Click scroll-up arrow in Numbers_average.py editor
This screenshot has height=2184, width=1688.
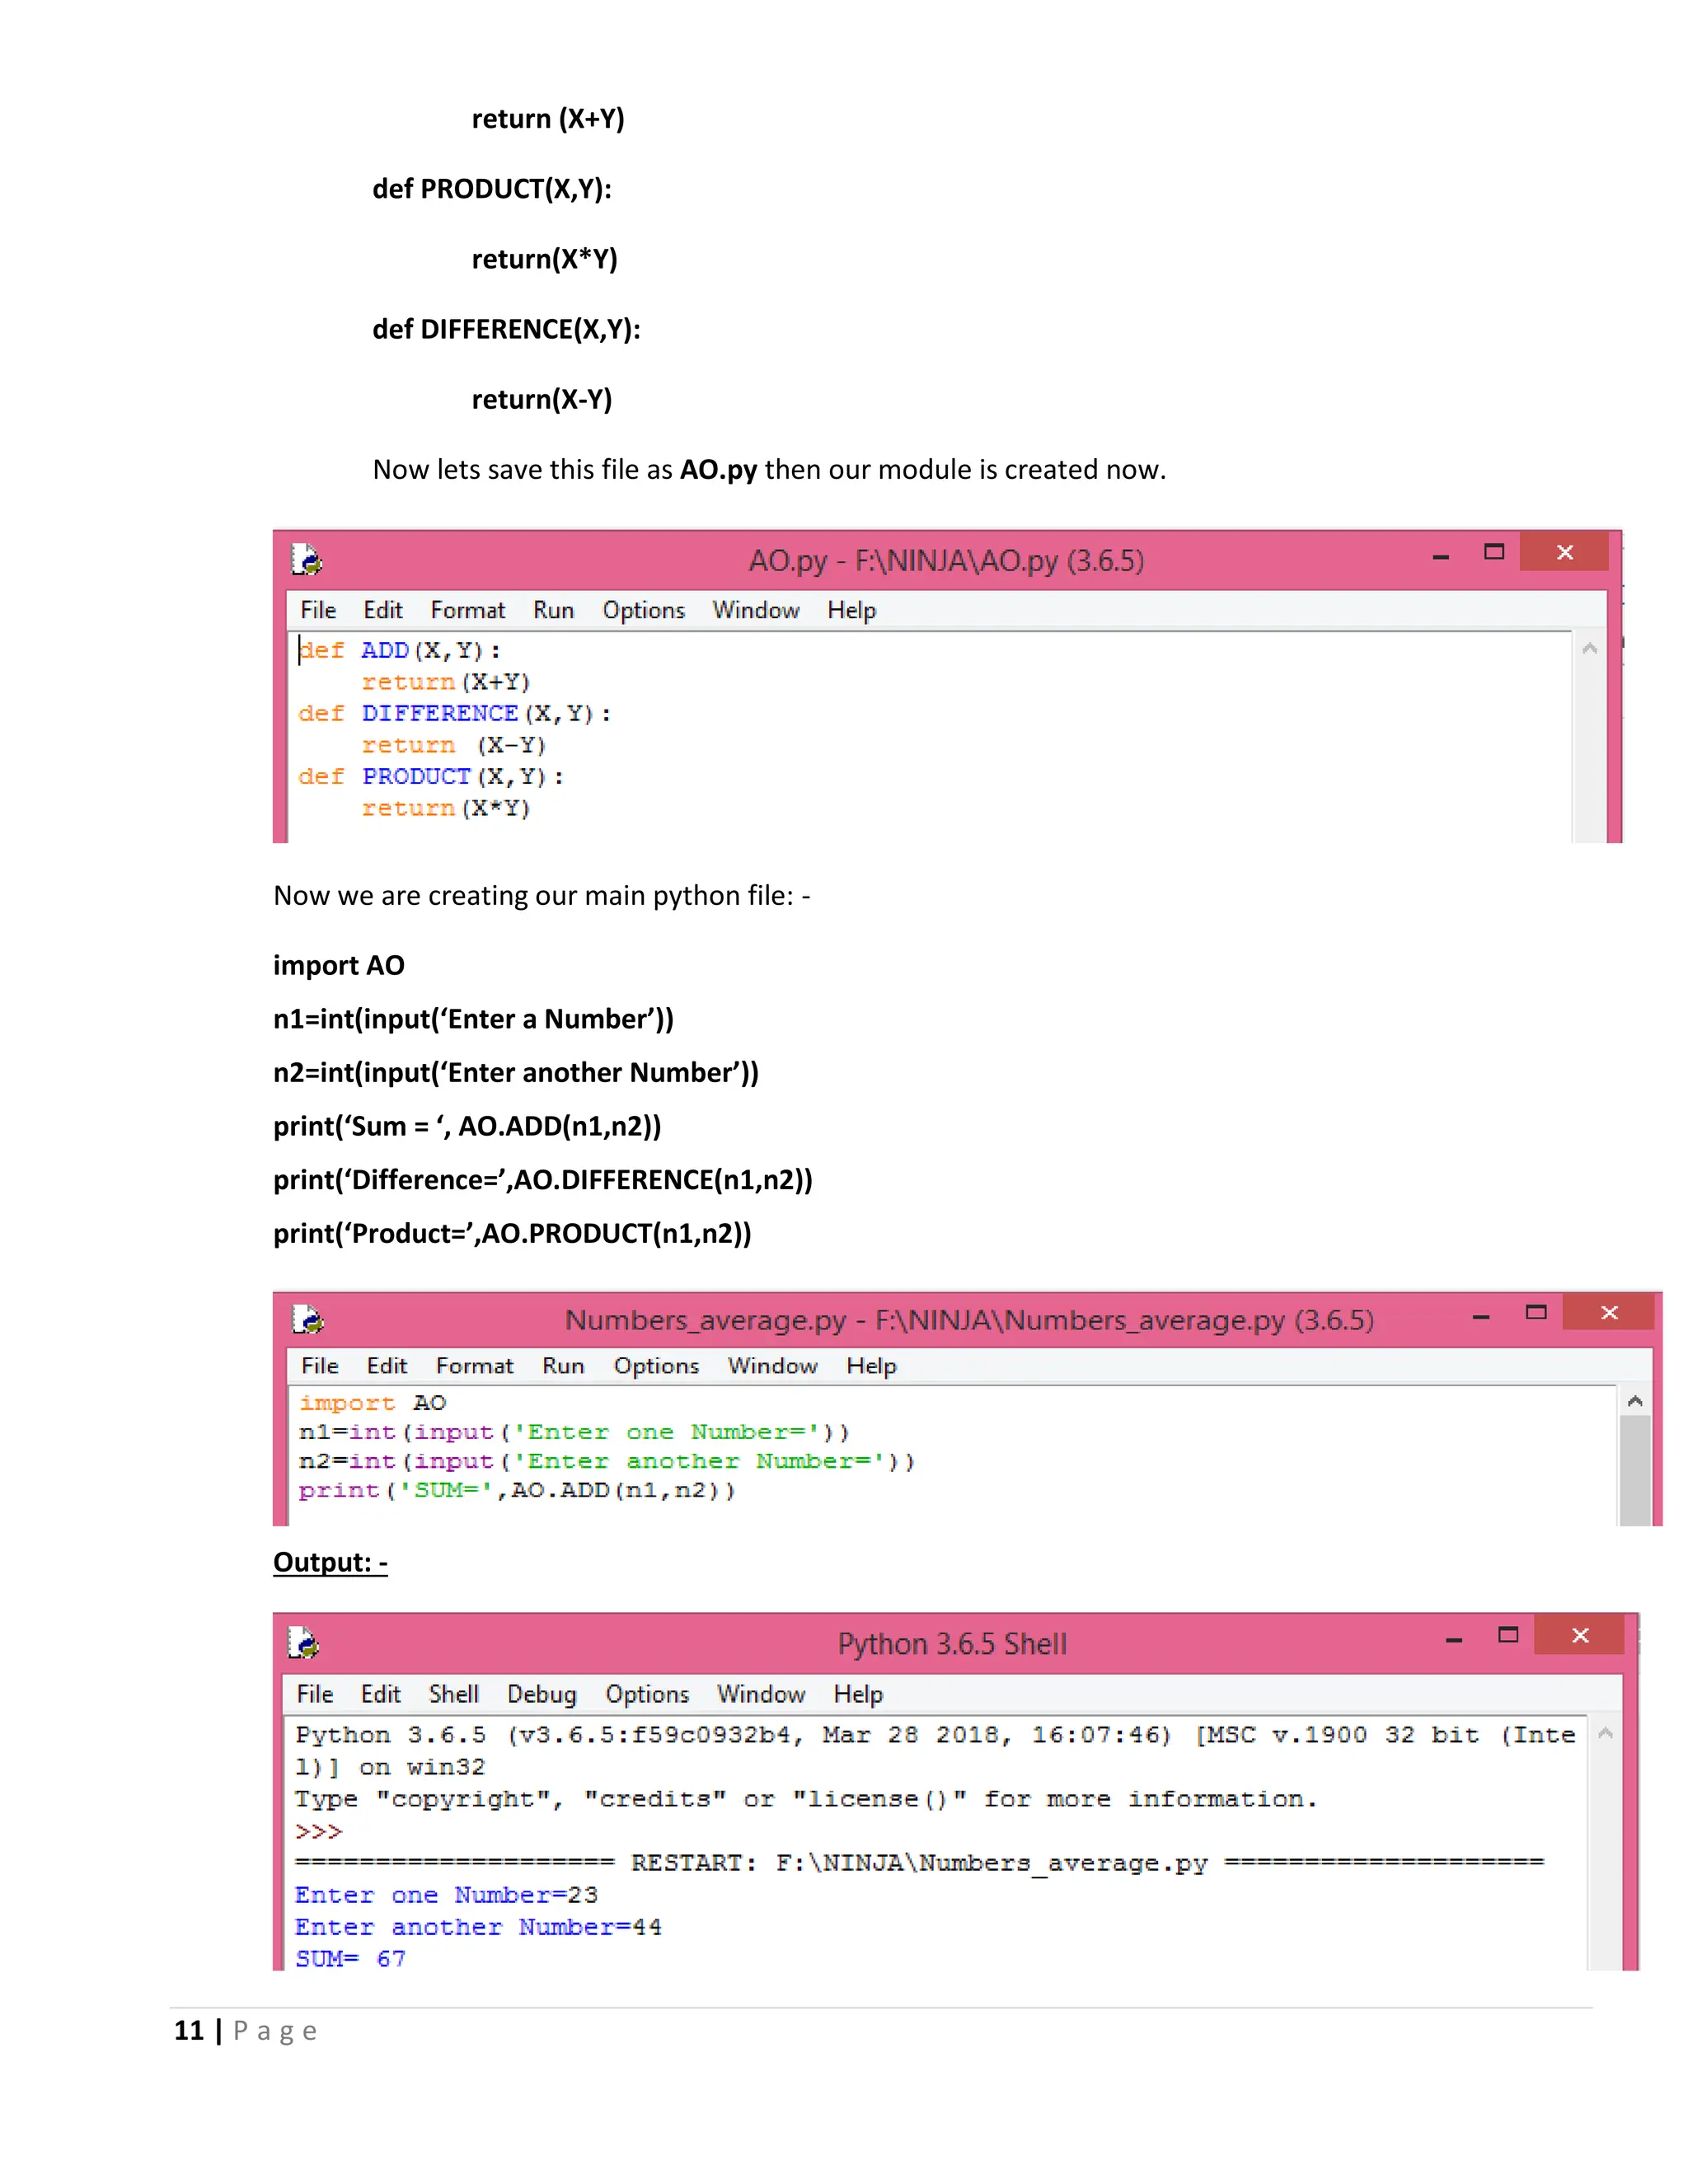[1635, 1401]
